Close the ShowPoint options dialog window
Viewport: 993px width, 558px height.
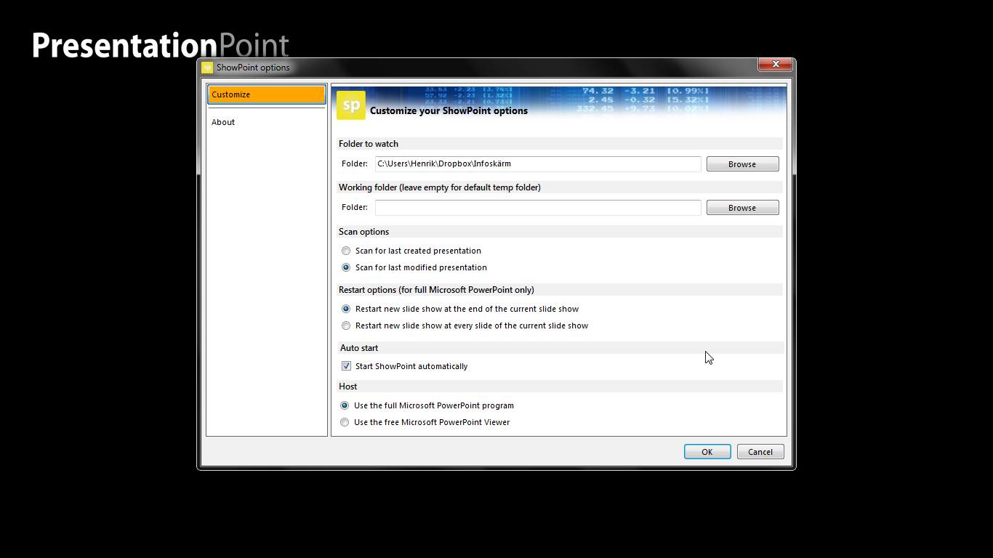(x=775, y=65)
